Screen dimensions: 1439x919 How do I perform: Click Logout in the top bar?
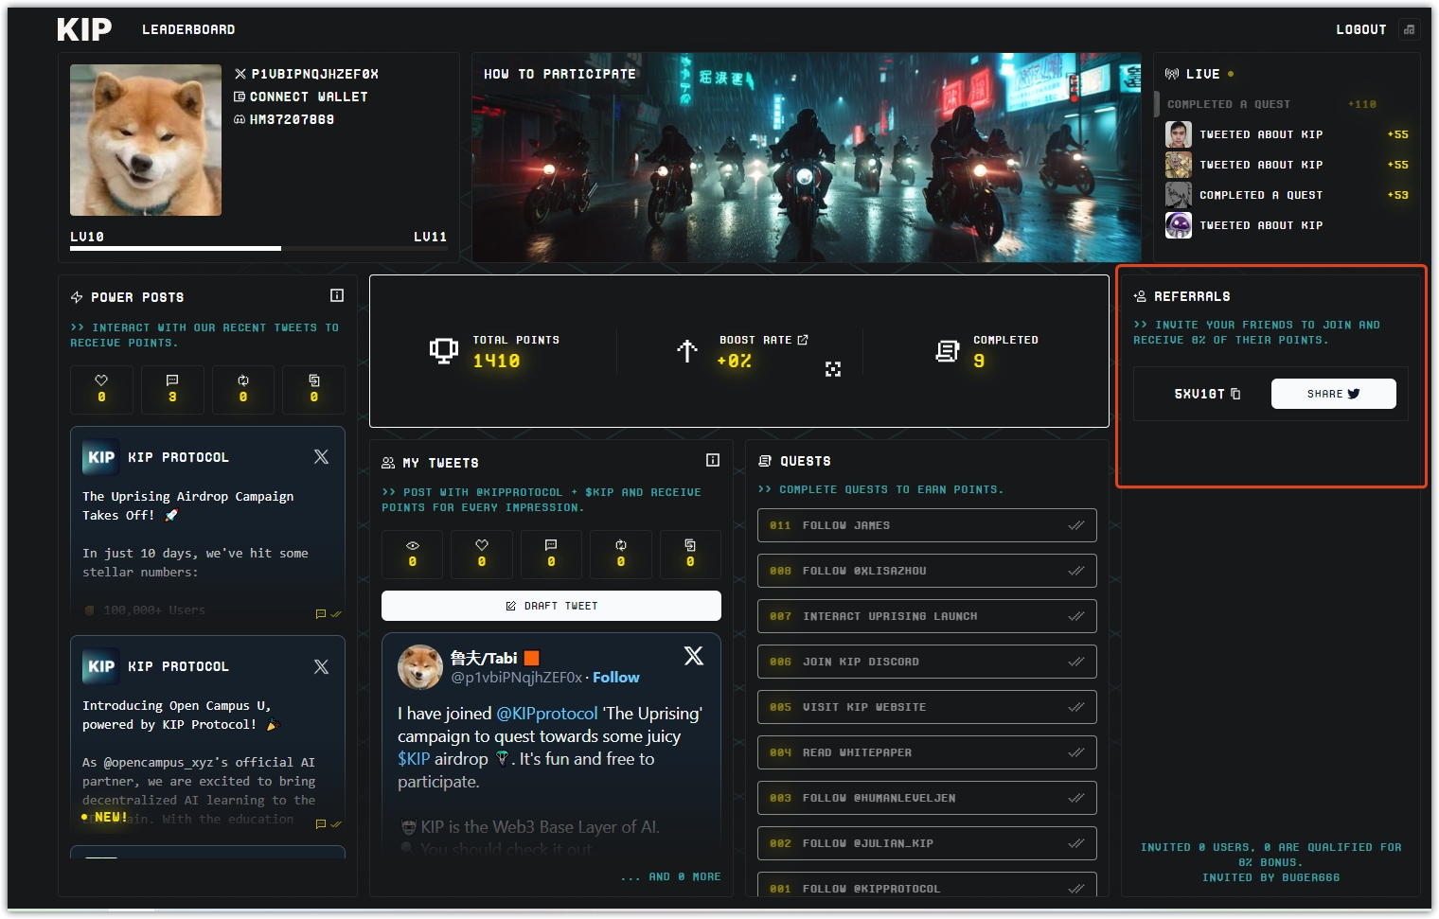(x=1360, y=29)
